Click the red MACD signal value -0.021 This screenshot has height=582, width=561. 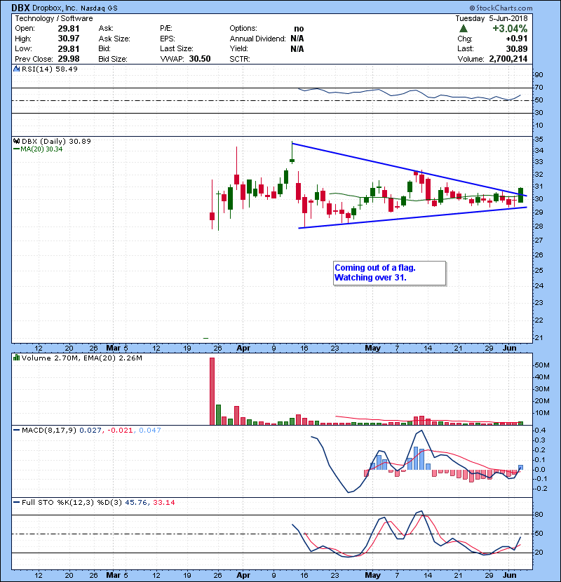tap(121, 430)
